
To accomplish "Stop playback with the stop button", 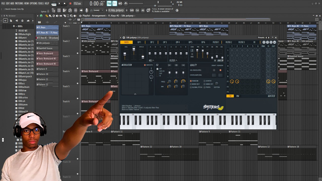I will click(x=65, y=4).
